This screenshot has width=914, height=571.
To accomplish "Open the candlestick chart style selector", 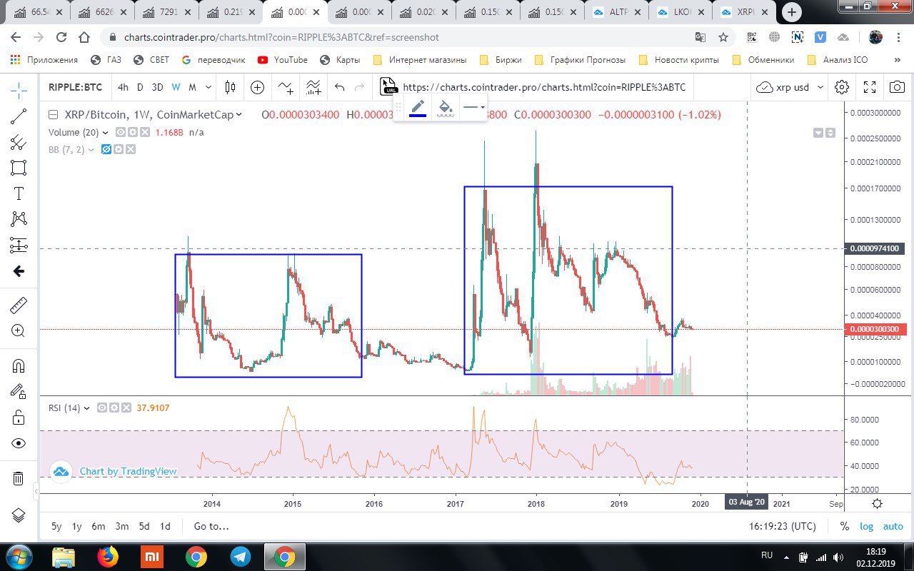I will (230, 87).
